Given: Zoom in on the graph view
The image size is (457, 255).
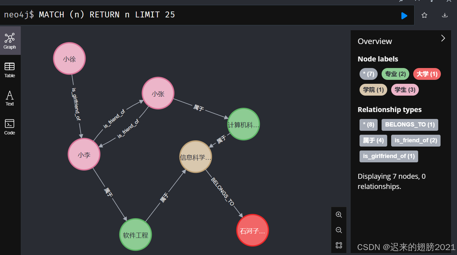Looking at the screenshot, I should pyautogui.click(x=339, y=215).
